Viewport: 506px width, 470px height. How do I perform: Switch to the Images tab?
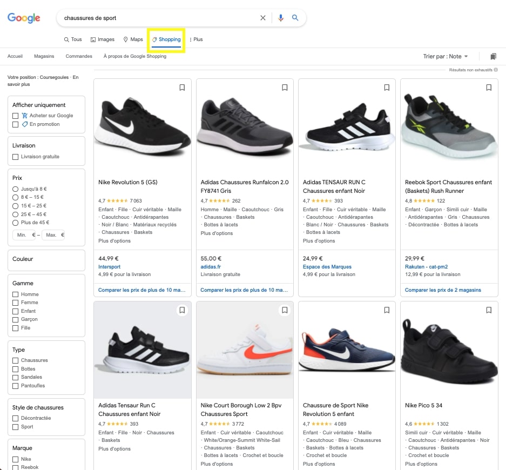click(102, 39)
